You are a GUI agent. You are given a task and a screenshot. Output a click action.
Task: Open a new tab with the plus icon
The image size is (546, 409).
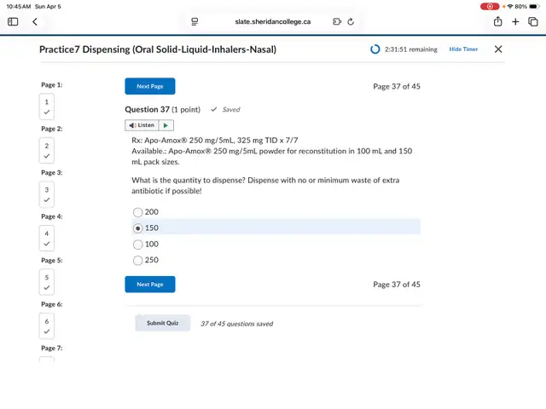(x=515, y=21)
